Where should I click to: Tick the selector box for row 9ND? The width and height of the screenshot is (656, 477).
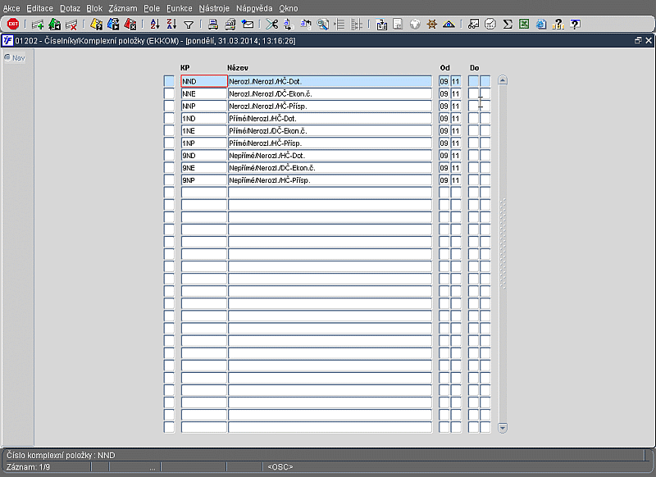coord(169,155)
